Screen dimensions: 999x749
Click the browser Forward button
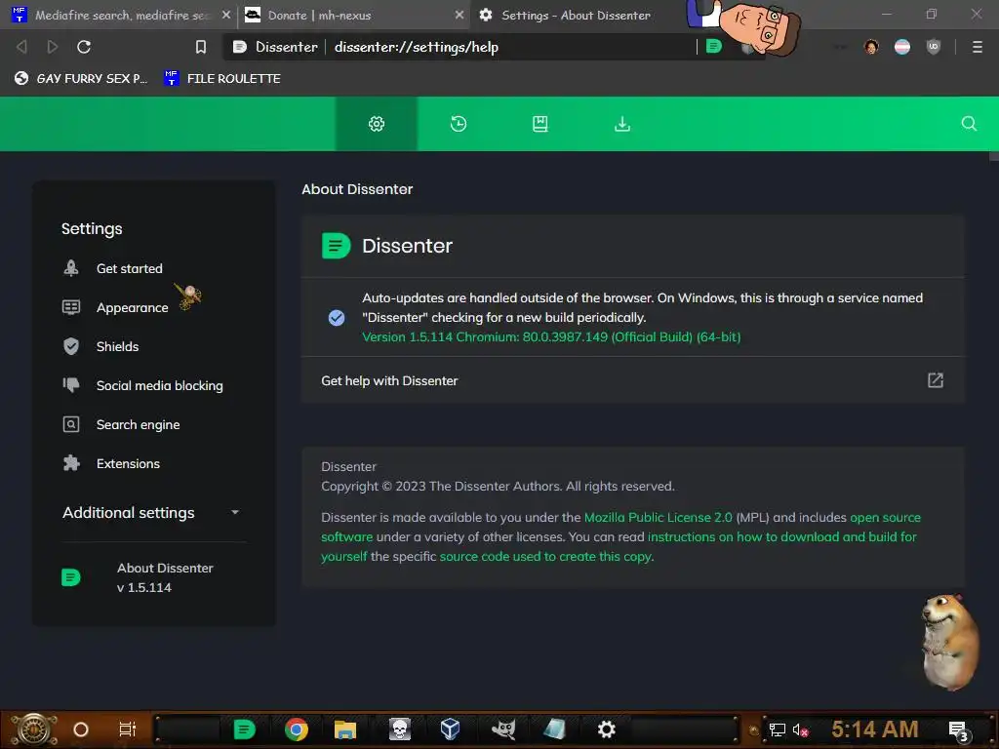coord(53,47)
